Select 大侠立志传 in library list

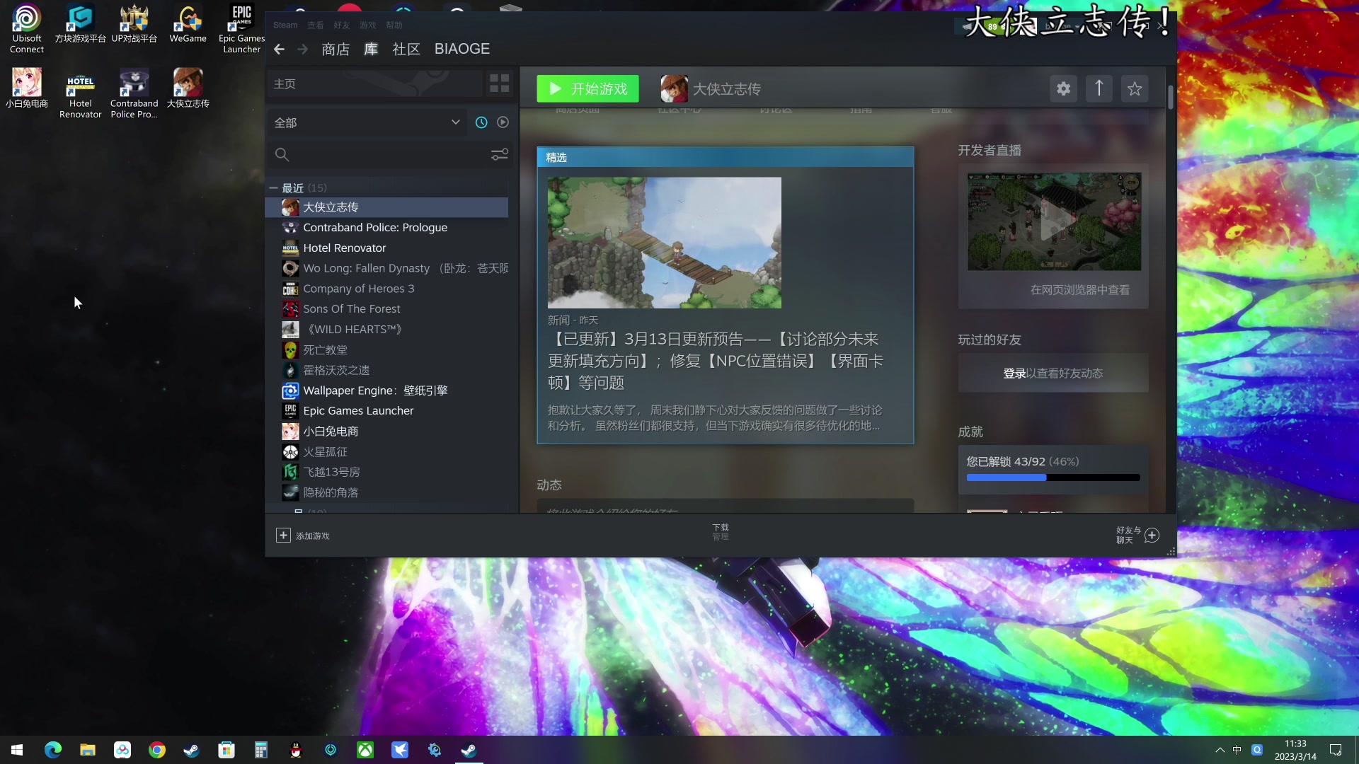[x=387, y=207]
